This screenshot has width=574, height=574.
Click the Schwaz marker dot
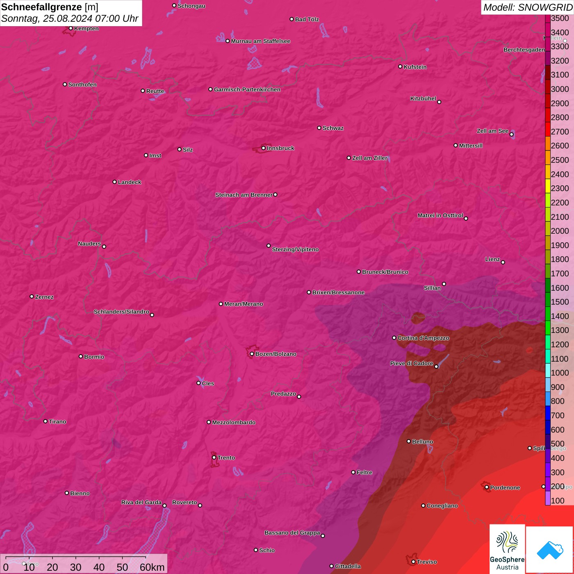click(319, 128)
